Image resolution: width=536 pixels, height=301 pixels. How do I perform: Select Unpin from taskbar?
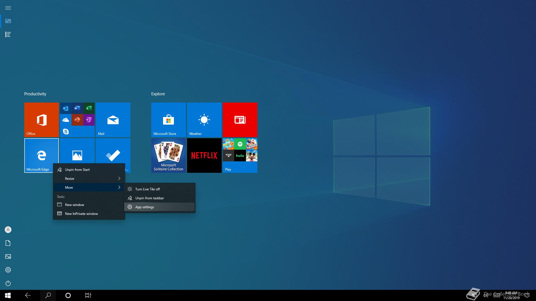(x=159, y=198)
